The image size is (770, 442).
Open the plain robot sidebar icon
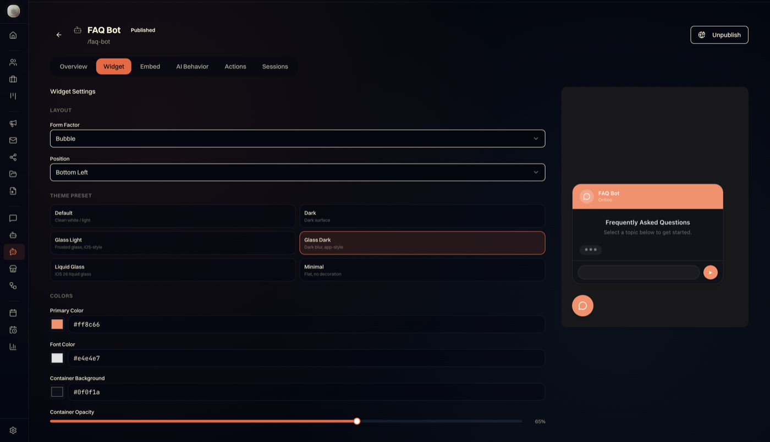(x=13, y=235)
